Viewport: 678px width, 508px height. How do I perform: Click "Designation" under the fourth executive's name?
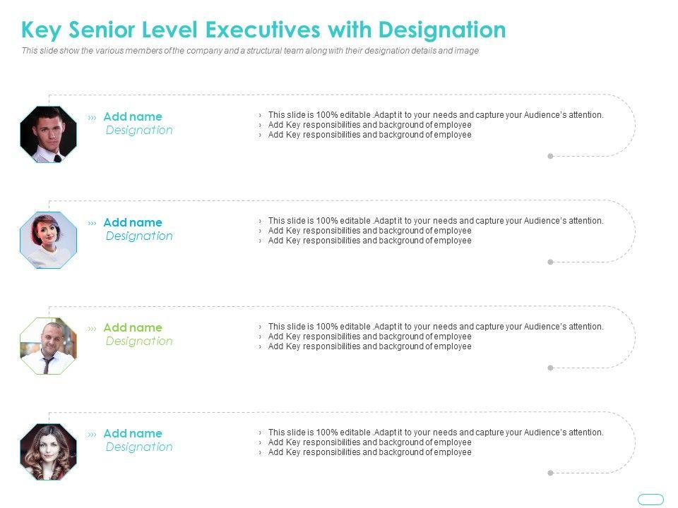coord(139,447)
